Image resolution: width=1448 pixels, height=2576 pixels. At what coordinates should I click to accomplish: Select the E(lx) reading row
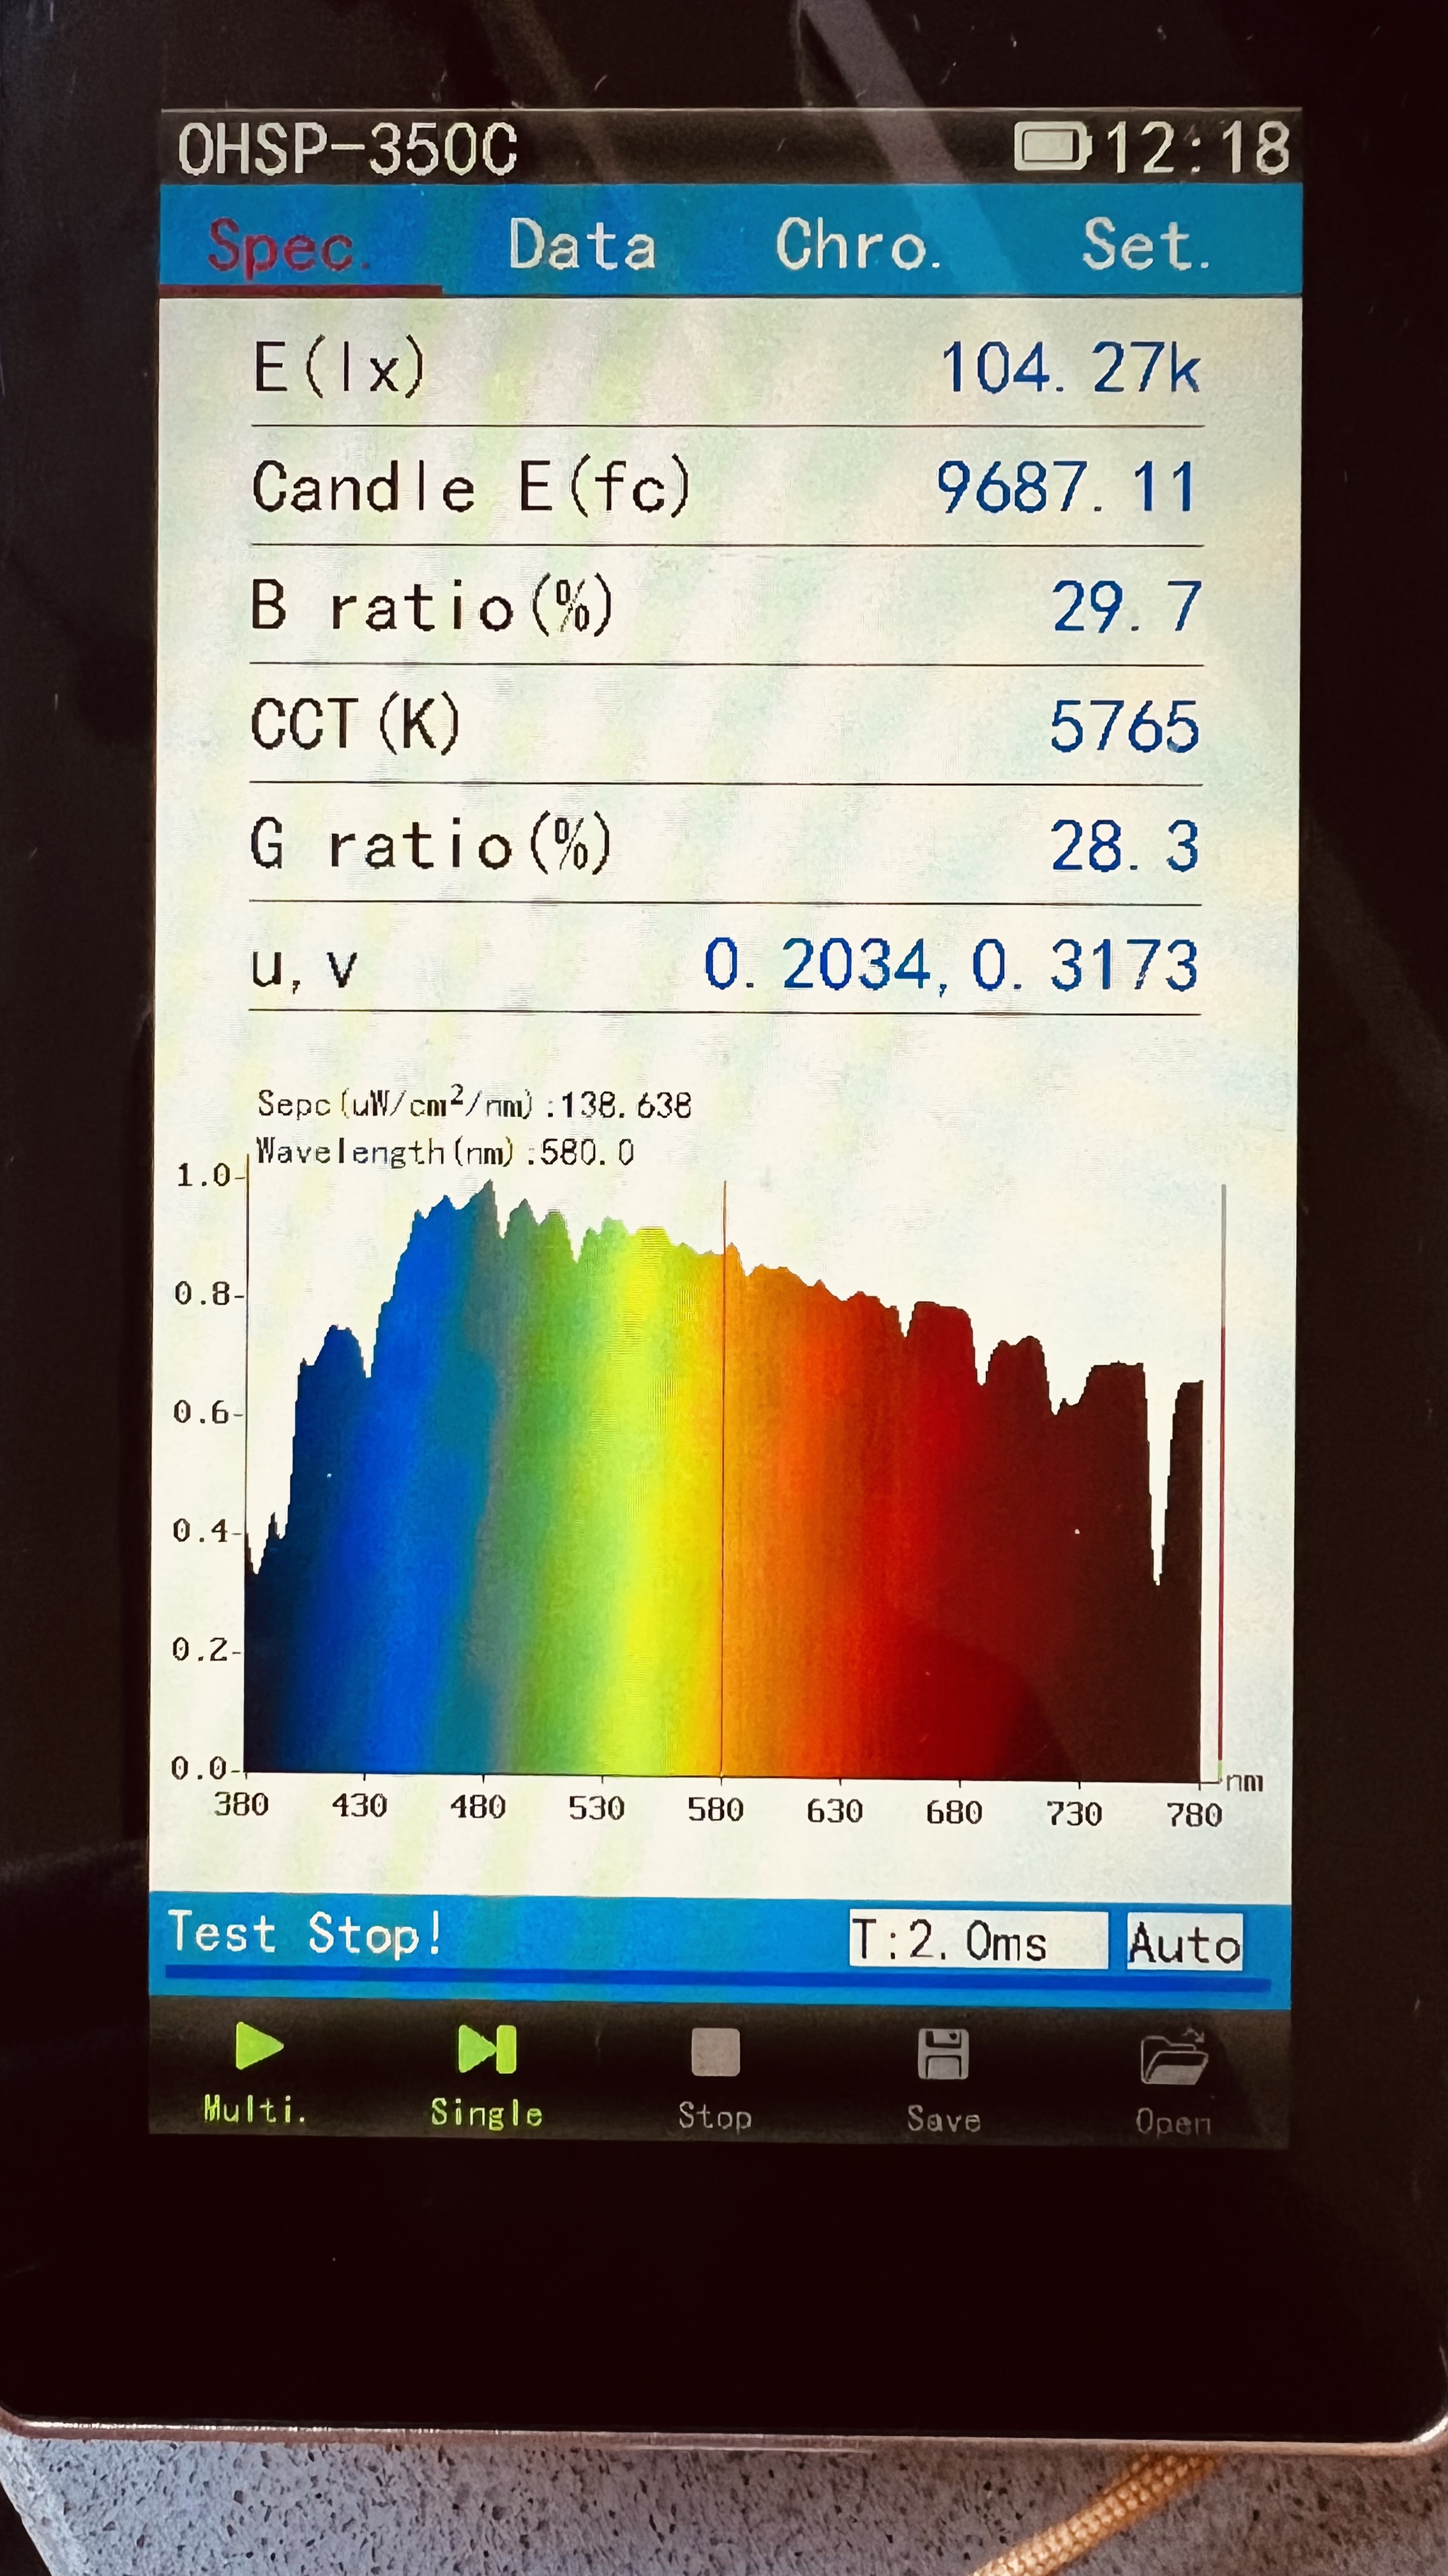(x=725, y=367)
